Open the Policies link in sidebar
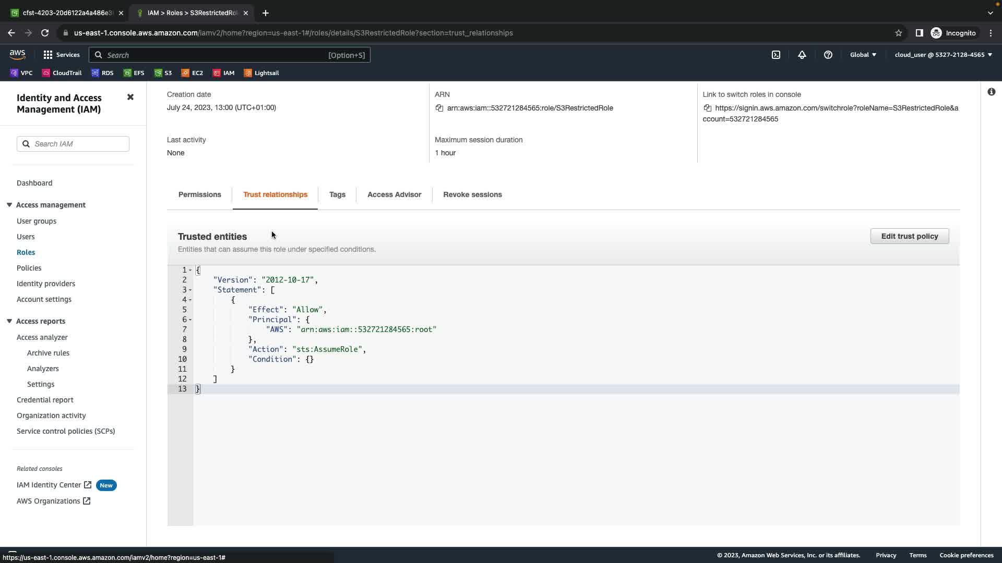 point(29,268)
